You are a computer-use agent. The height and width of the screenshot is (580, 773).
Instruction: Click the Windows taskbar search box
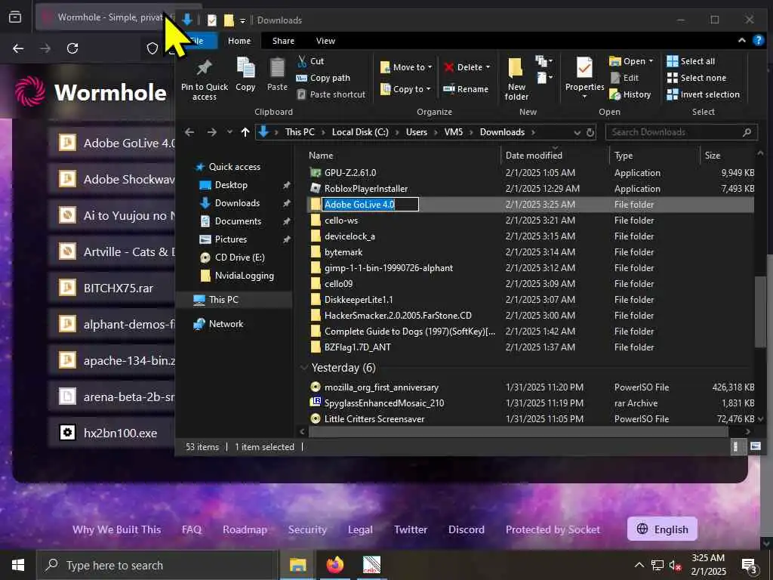[x=157, y=565]
